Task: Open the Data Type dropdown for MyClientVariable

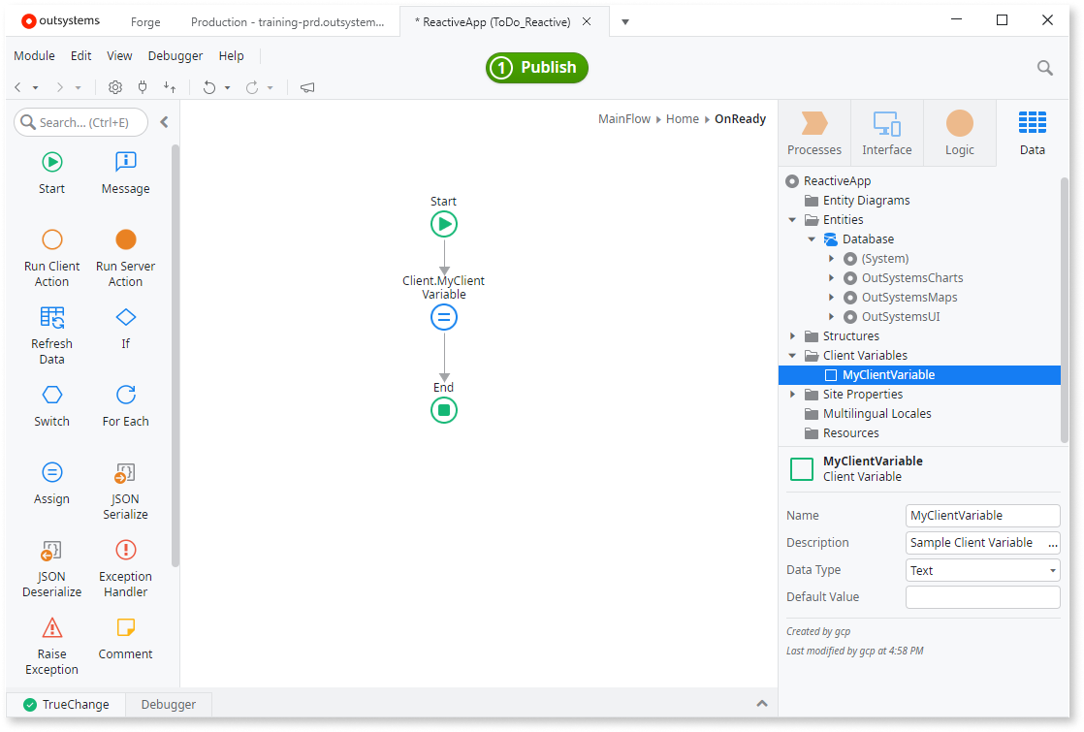Action: point(1053,569)
